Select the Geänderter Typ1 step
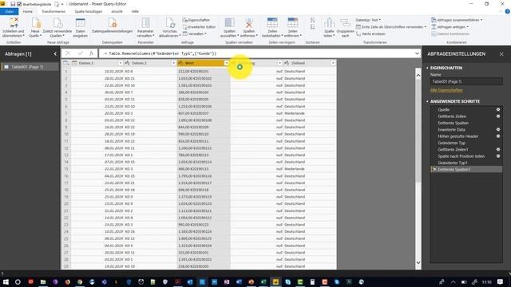511x287 pixels. 466,163
